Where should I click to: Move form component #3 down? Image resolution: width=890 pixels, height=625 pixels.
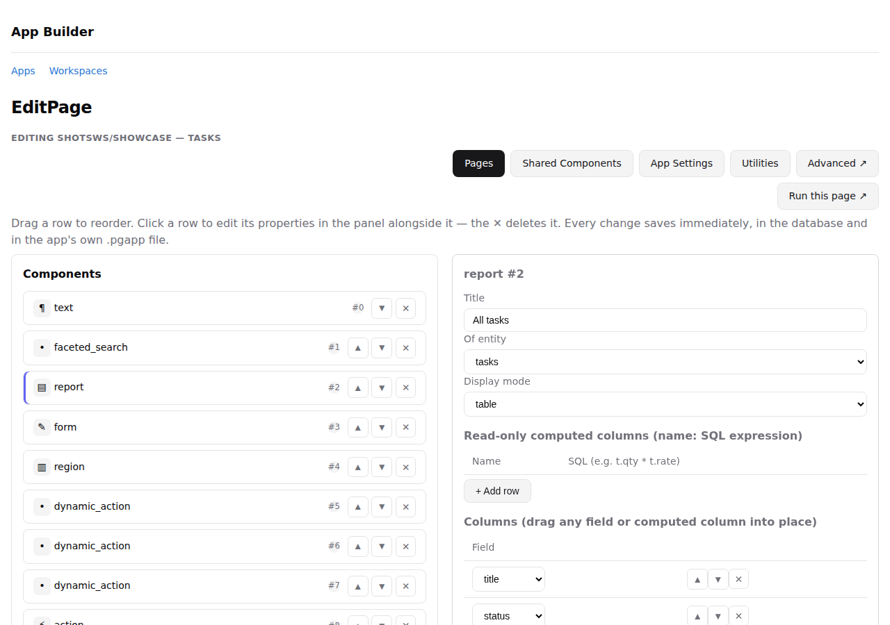[x=382, y=427]
